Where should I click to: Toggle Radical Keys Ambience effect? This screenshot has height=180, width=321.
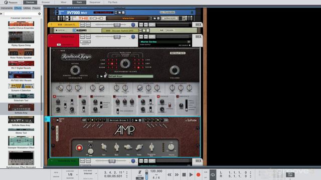[x=178, y=96]
